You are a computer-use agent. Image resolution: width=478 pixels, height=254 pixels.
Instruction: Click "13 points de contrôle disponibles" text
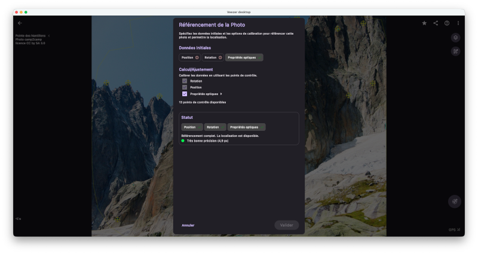click(203, 102)
